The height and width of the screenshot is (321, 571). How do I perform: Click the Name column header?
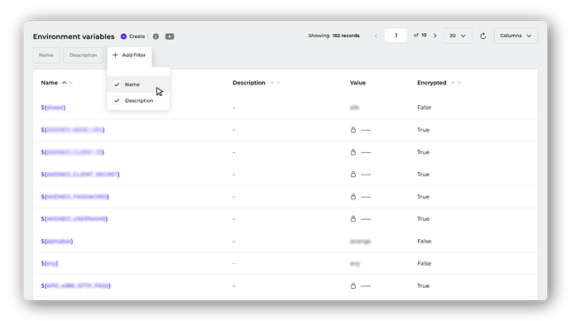pyautogui.click(x=50, y=83)
